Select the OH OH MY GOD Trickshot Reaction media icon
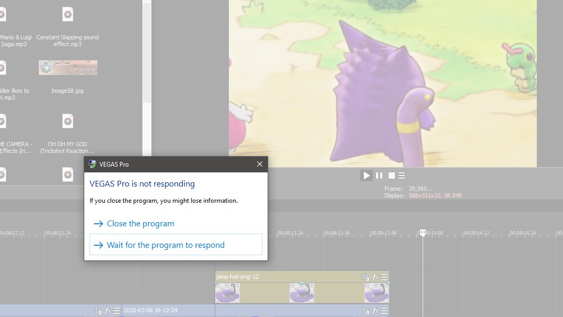The width and height of the screenshot is (563, 317). [x=68, y=121]
